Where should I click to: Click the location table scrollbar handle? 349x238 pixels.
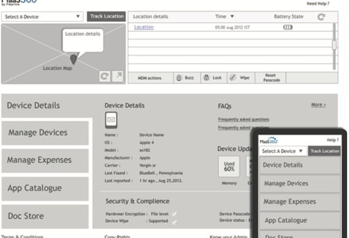(334, 45)
